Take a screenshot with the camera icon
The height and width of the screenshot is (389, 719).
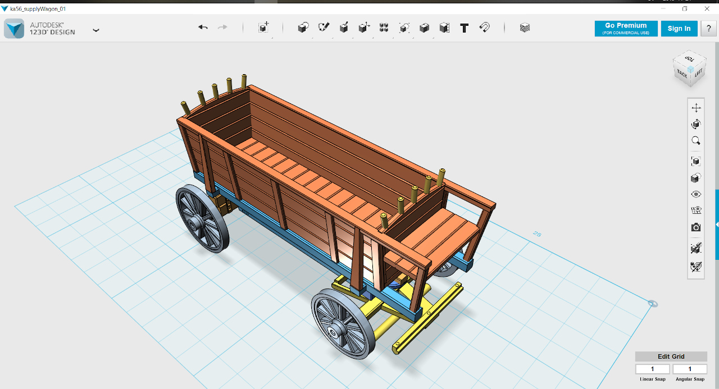pos(696,227)
